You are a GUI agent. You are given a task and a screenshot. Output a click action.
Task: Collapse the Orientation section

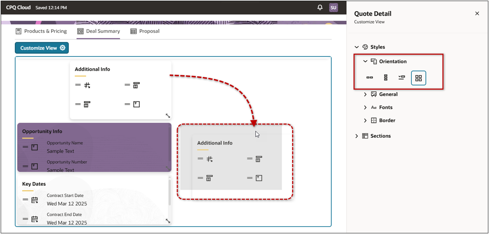[365, 62]
